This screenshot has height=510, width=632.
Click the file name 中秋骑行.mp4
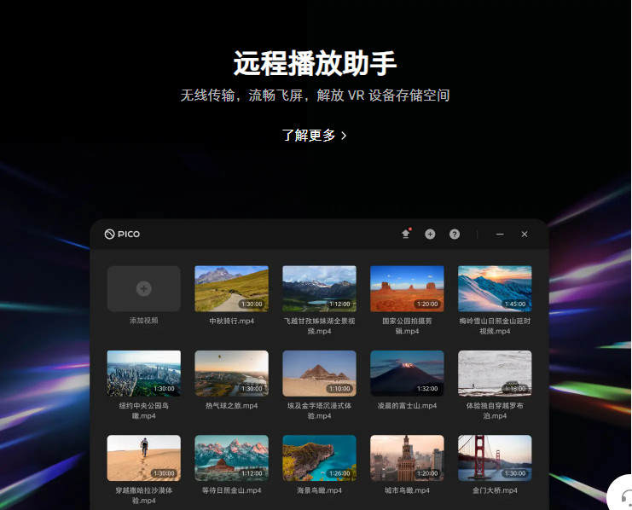tap(231, 322)
